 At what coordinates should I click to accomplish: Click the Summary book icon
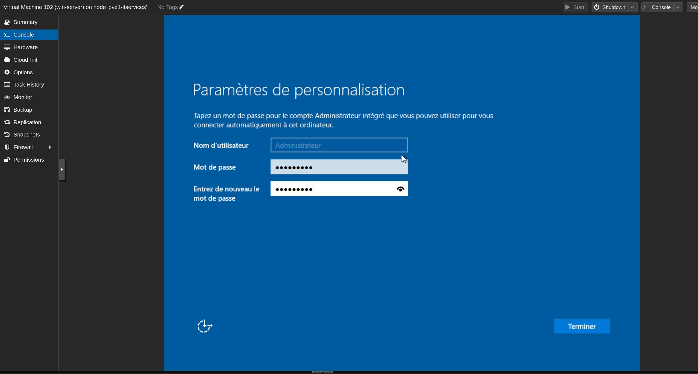[x=7, y=22]
